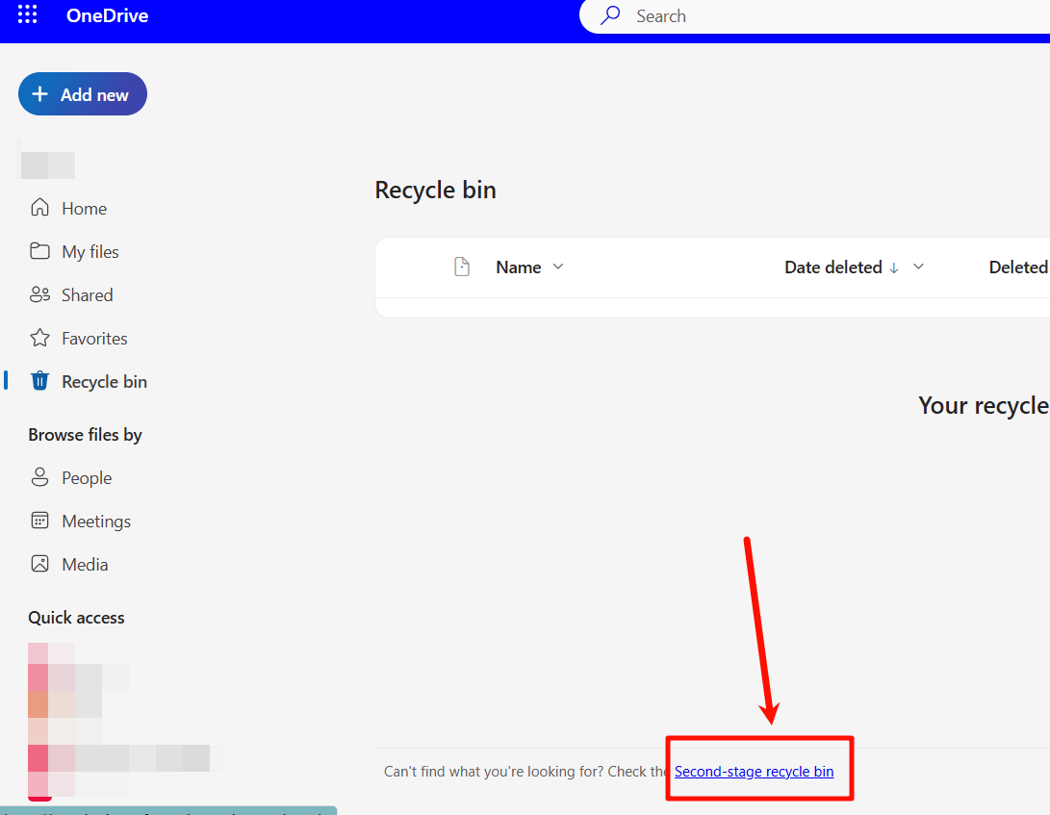Expand the Name column dropdown chevron

coord(558,267)
